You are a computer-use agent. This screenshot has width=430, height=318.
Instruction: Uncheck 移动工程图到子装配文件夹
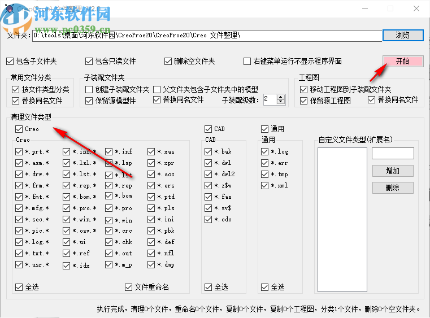click(303, 89)
